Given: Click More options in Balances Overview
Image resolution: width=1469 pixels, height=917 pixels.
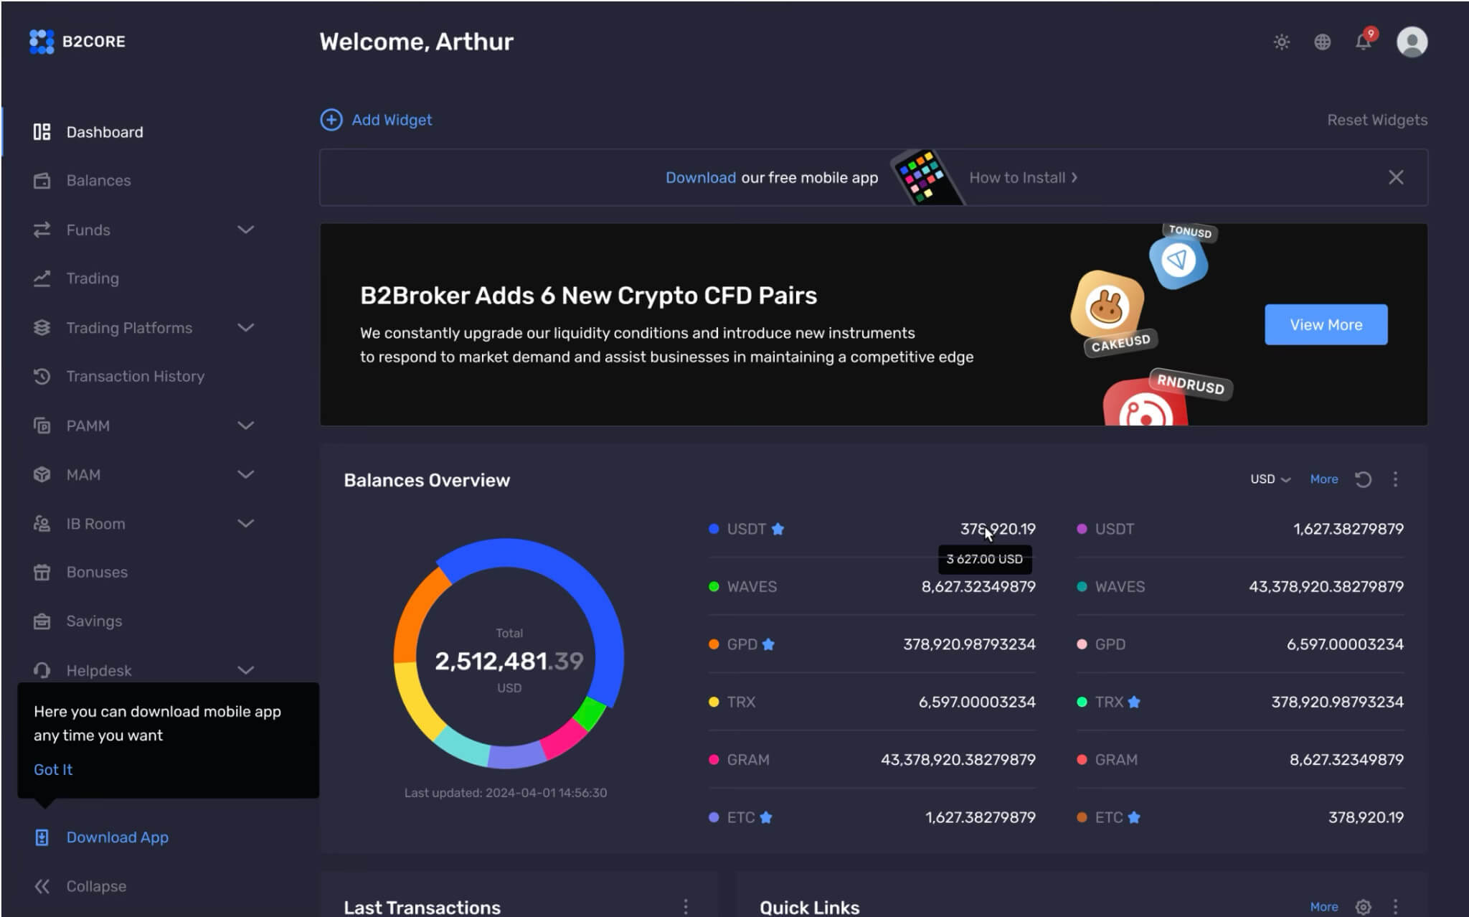Looking at the screenshot, I should coord(1396,479).
